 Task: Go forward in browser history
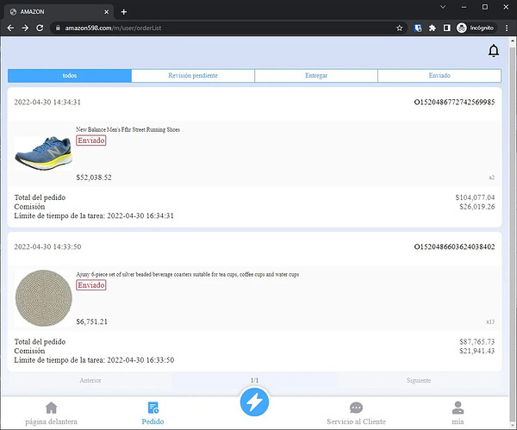25,28
